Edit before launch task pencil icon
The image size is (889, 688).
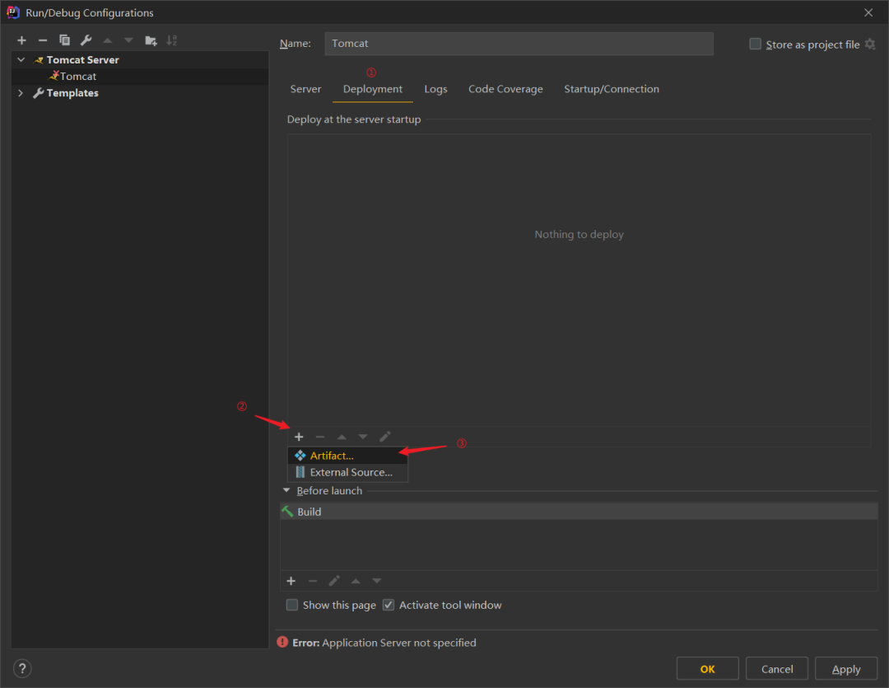tap(334, 581)
